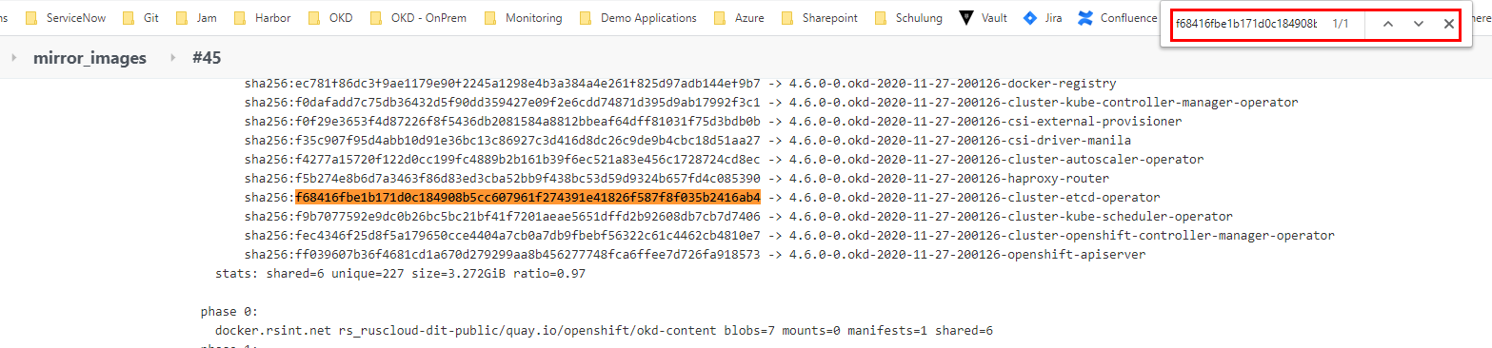Open the Jira bookmark
The image size is (1492, 348).
coord(1043,18)
